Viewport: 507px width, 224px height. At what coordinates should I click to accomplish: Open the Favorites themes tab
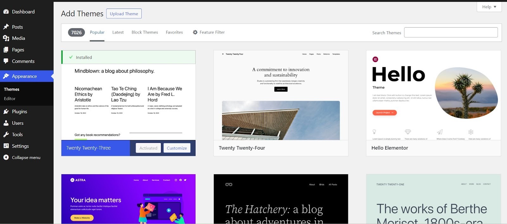[x=174, y=32]
